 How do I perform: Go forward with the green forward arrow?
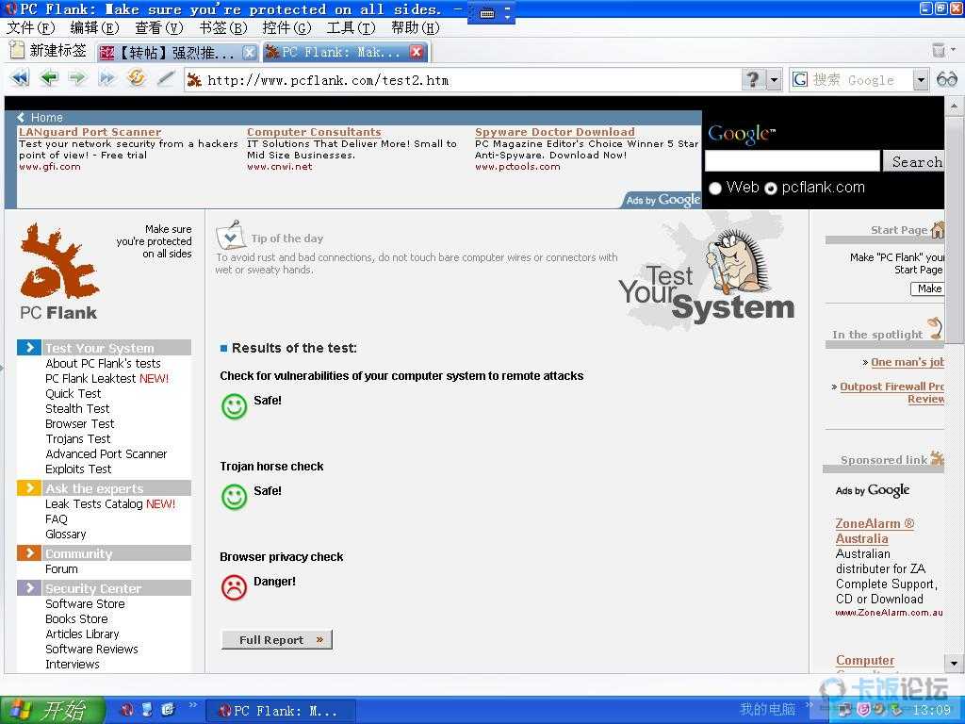(77, 78)
